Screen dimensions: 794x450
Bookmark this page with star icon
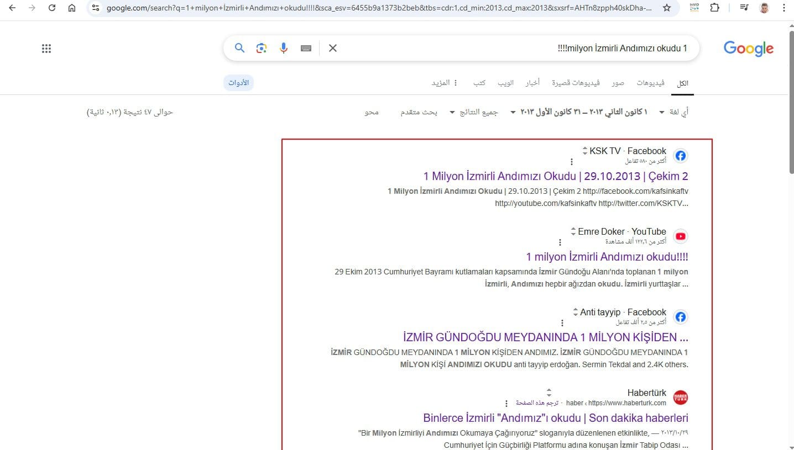667,8
